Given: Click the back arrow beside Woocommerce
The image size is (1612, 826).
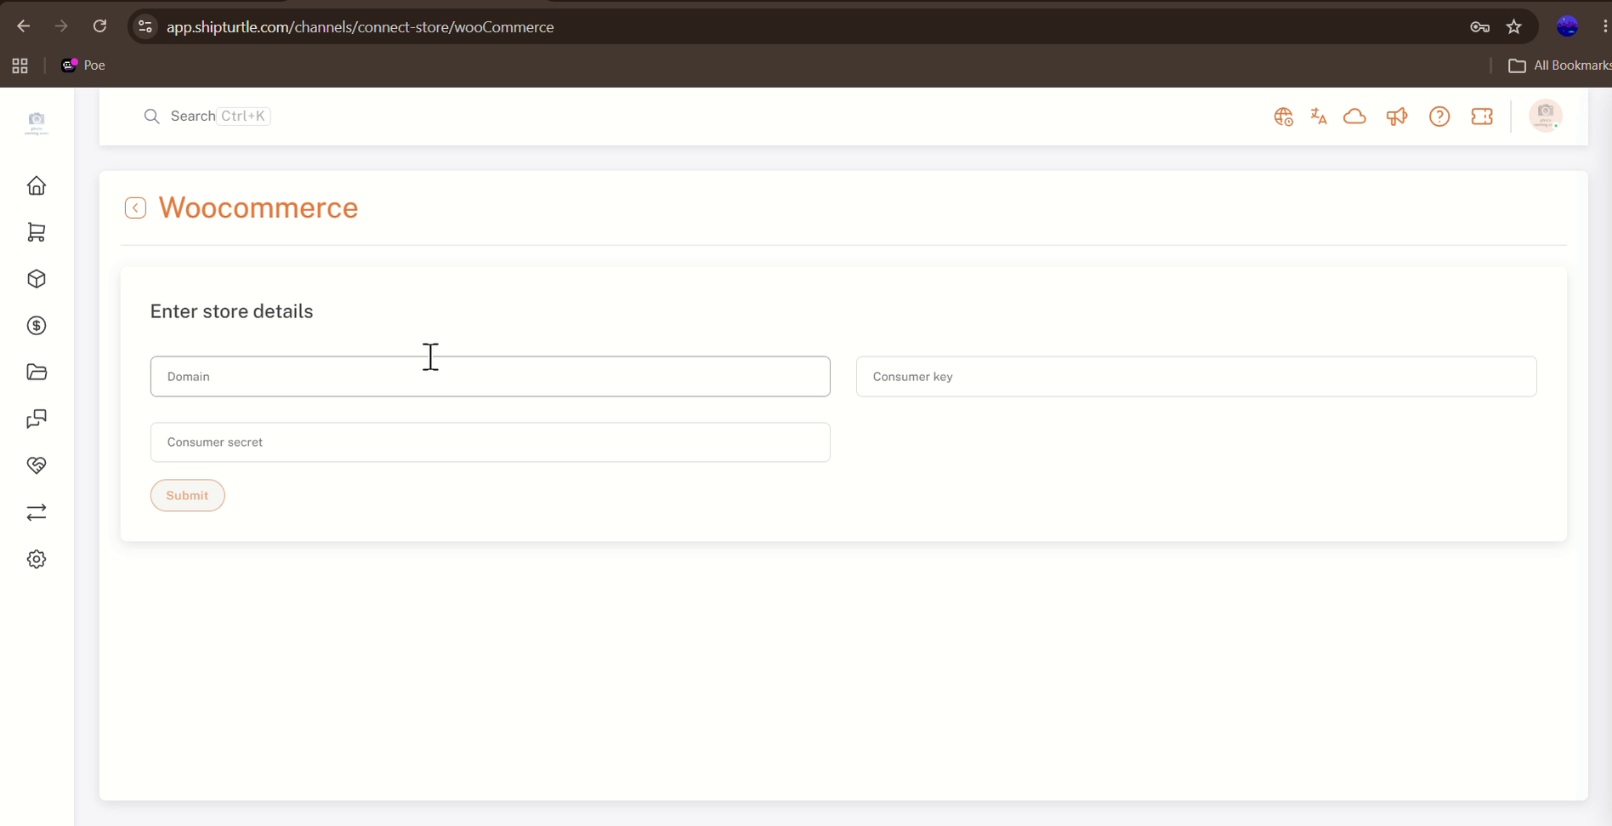Looking at the screenshot, I should pyautogui.click(x=135, y=208).
